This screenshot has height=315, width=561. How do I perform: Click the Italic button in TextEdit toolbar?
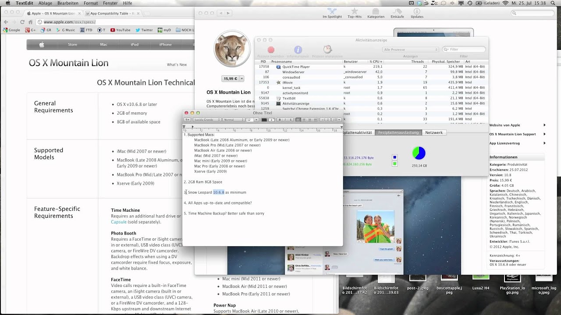[285, 120]
